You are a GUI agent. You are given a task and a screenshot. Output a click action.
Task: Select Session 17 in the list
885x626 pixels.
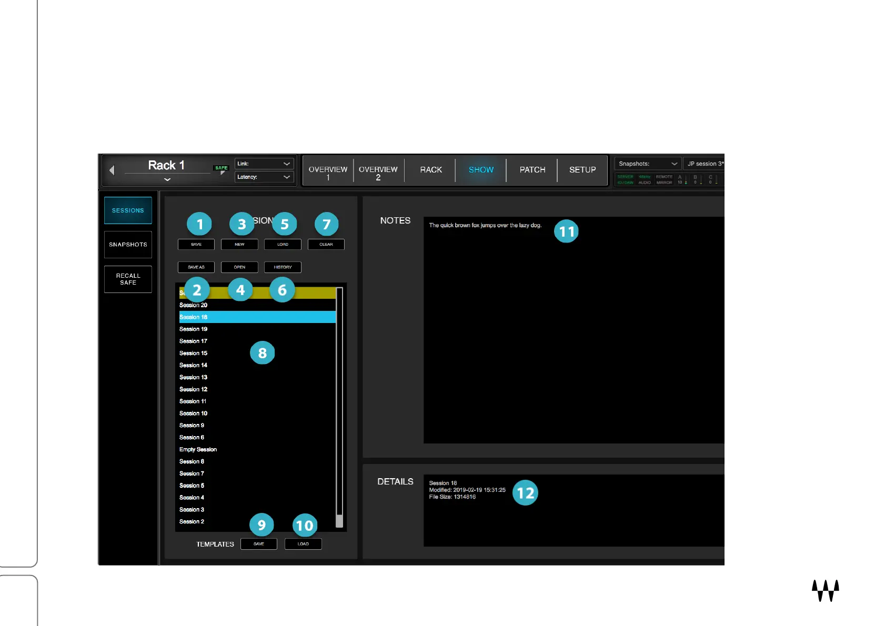(x=257, y=341)
